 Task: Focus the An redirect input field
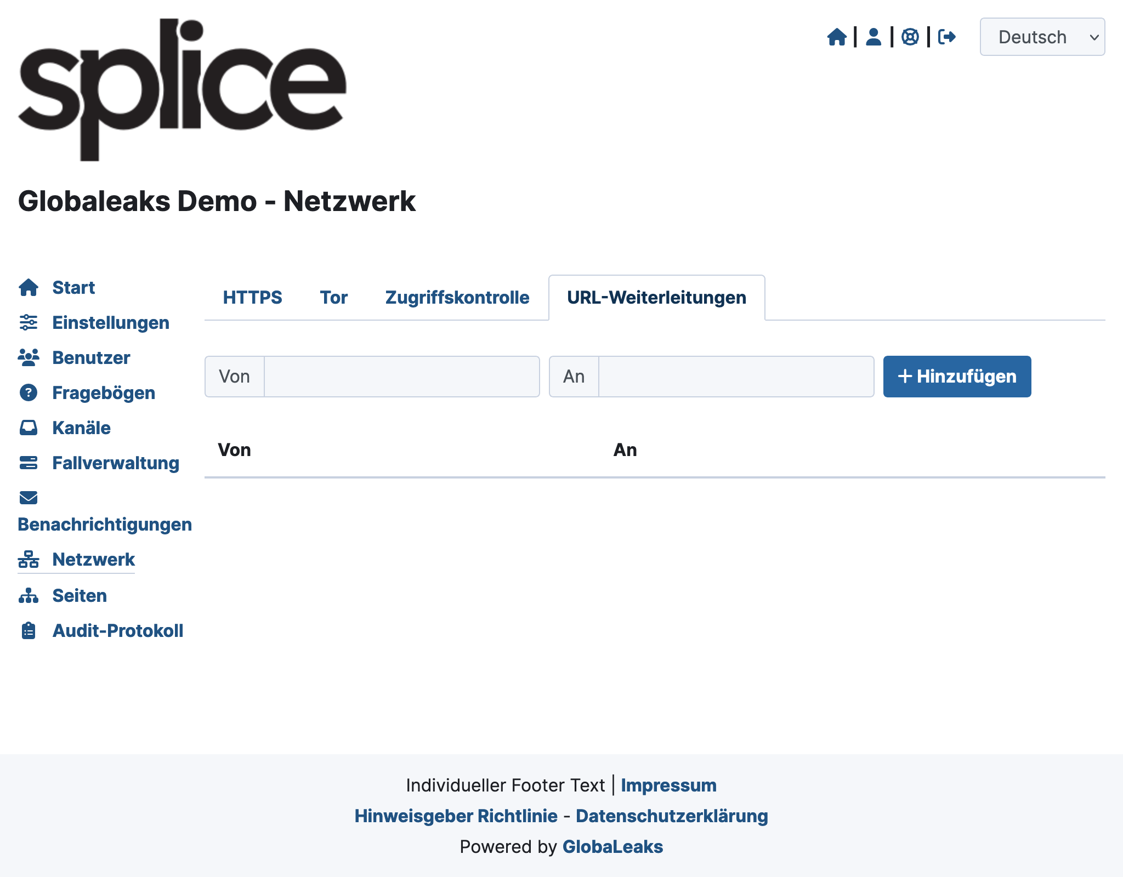click(736, 376)
